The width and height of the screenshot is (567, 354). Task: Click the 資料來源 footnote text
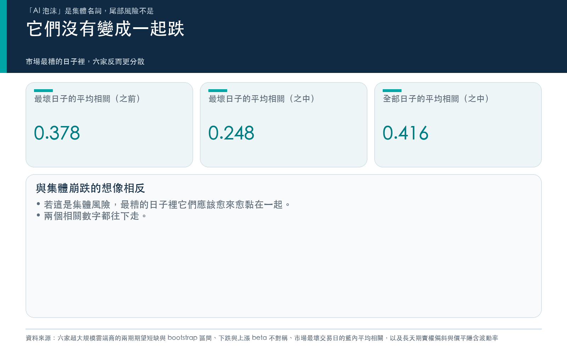tap(262, 338)
